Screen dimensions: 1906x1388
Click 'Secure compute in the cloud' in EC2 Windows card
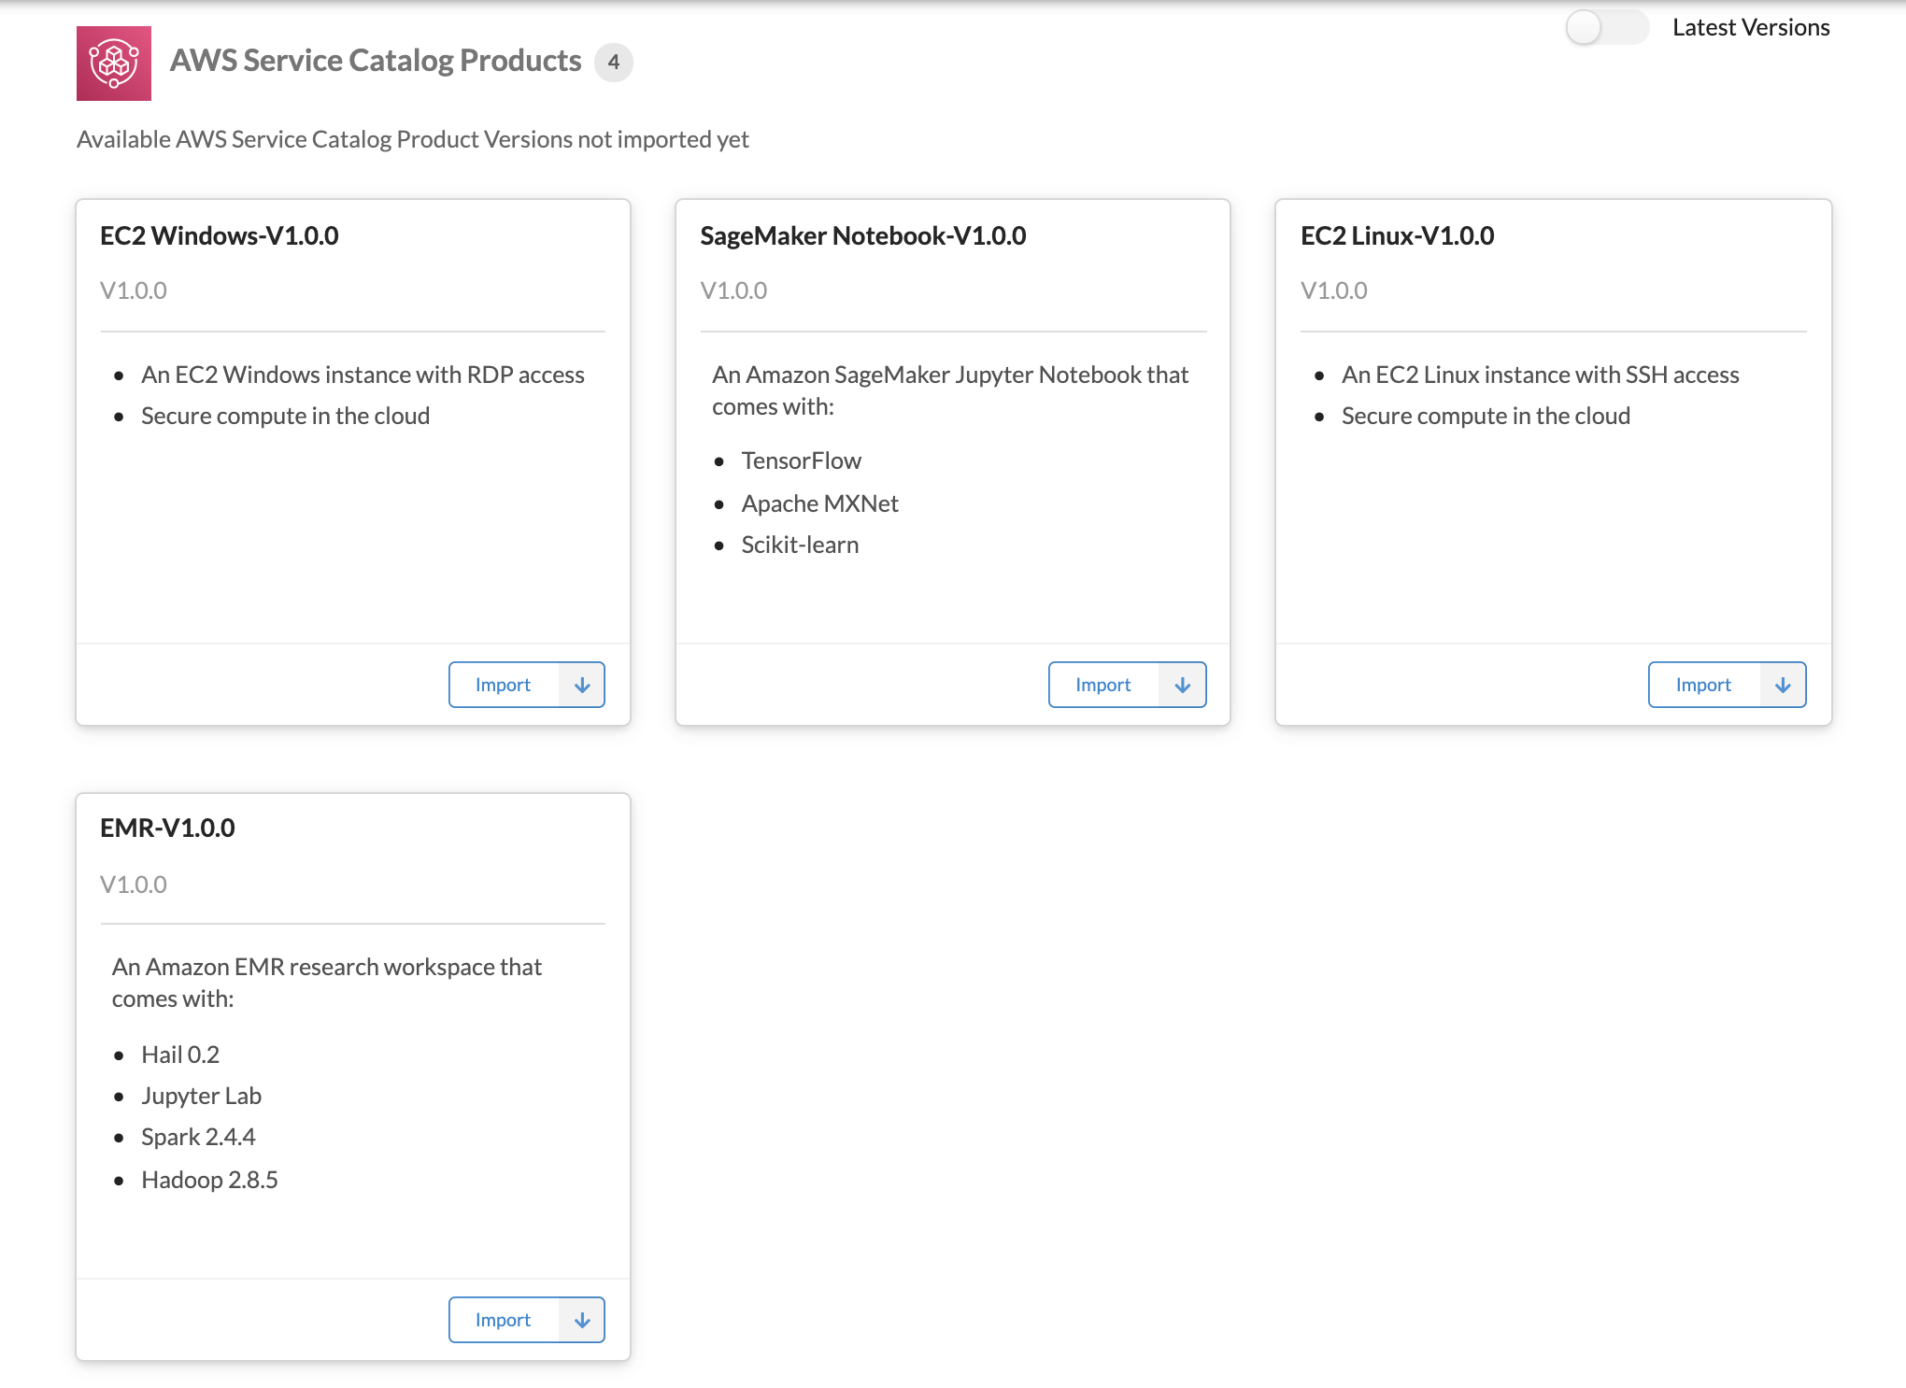[x=286, y=416]
